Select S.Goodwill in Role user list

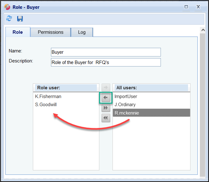tap(46, 105)
